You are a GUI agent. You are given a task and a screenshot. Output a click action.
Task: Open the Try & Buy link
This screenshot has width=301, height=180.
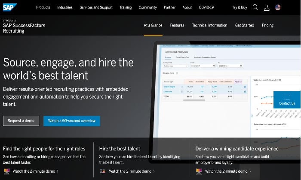click(x=240, y=7)
